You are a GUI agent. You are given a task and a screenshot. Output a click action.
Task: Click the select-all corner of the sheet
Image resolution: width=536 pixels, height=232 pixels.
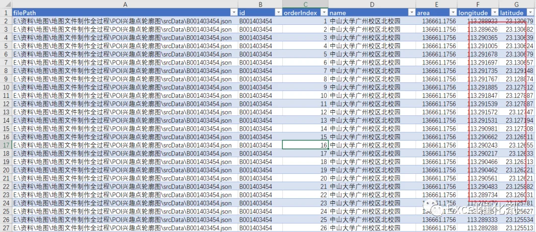point(6,4)
